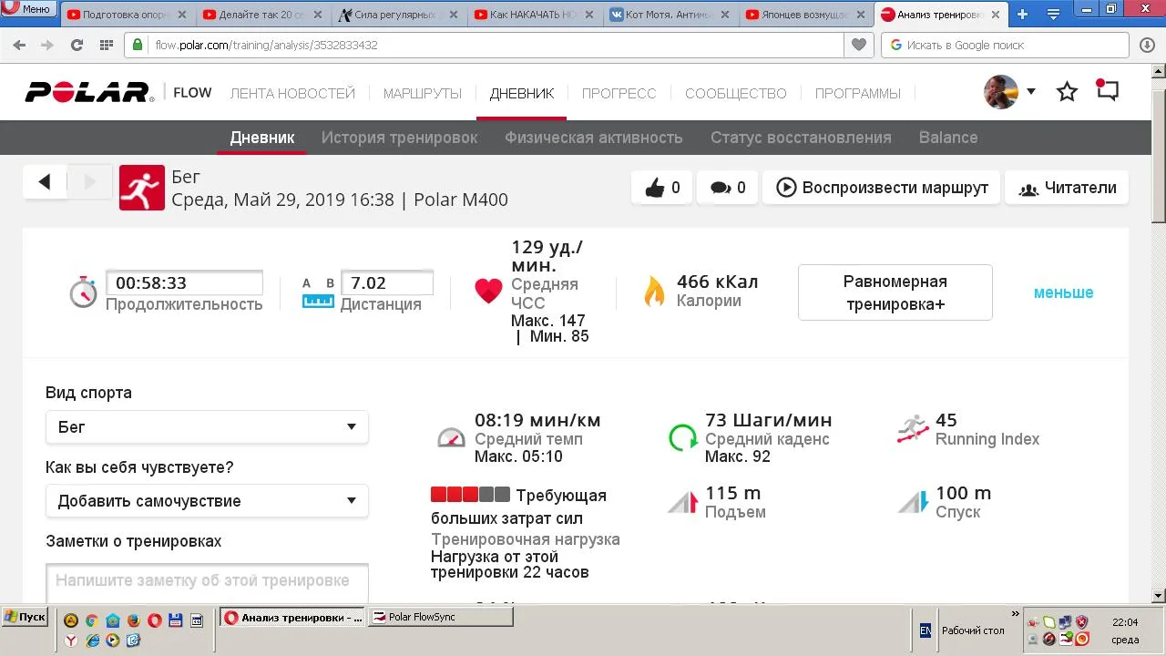Launch Firefox from quick launch bar

point(133,620)
